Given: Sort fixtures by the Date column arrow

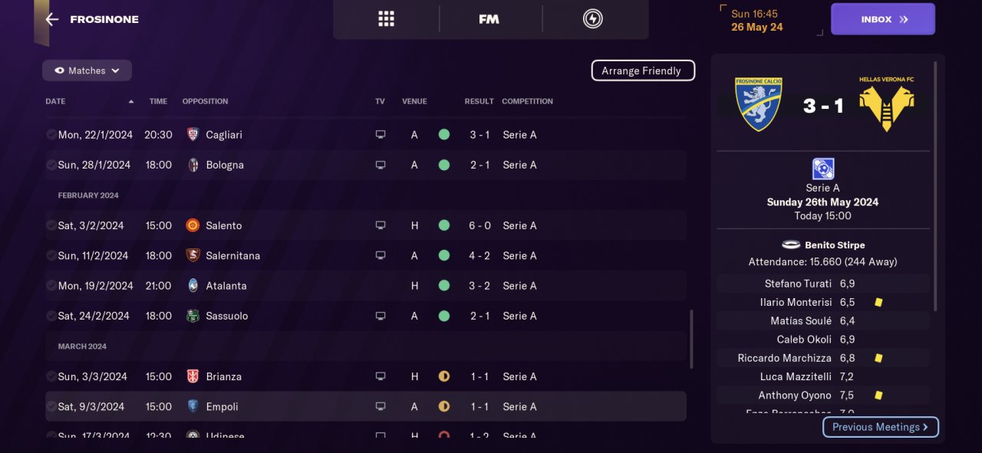Looking at the screenshot, I should [x=131, y=102].
